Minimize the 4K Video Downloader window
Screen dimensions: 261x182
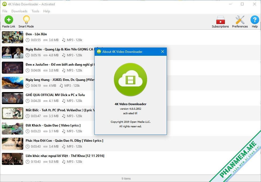click(230, 4)
